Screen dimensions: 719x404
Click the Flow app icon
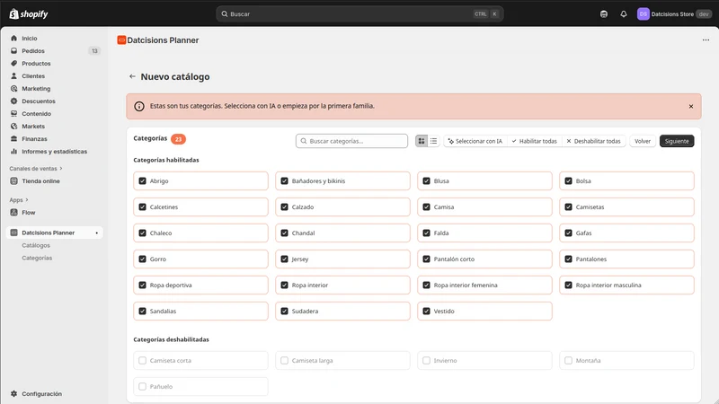pos(13,213)
